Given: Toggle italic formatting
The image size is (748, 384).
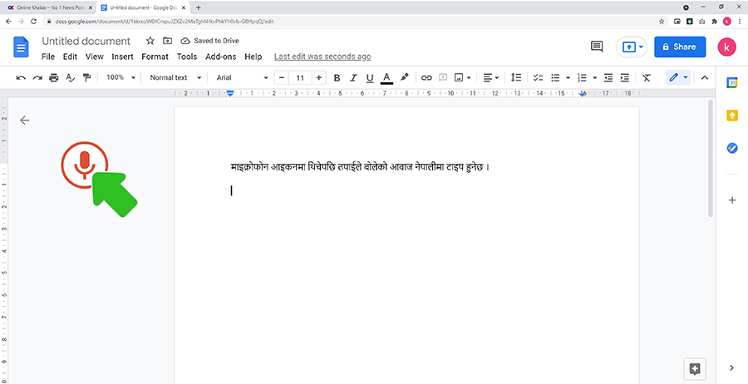Looking at the screenshot, I should [353, 77].
